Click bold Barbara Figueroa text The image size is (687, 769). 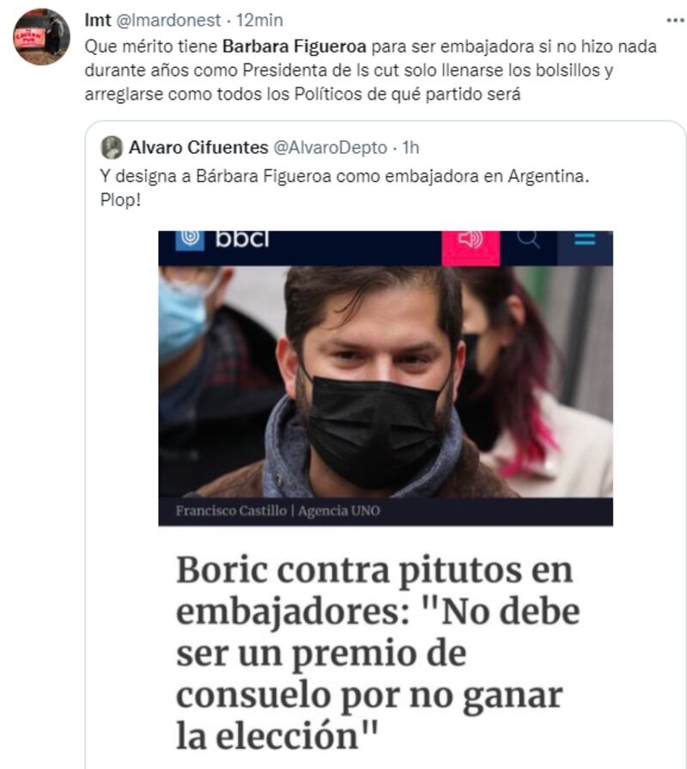(294, 46)
